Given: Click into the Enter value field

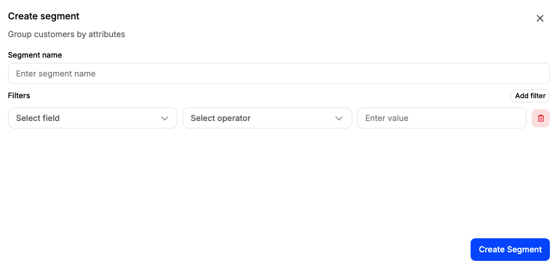Looking at the screenshot, I should [442, 118].
